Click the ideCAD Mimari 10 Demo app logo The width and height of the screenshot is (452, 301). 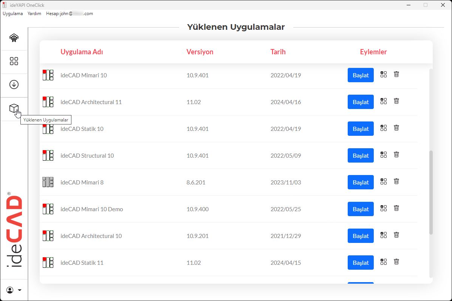pyautogui.click(x=48, y=209)
